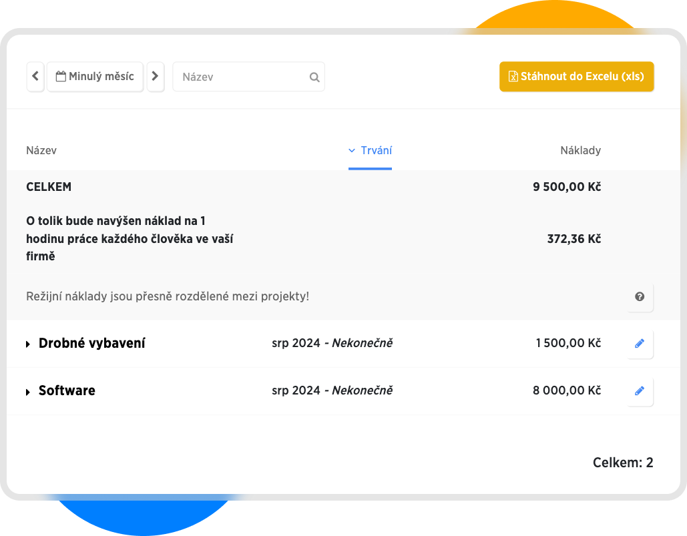This screenshot has width=687, height=536.
Task: Select the Drobné vybavení item title
Action: click(x=92, y=344)
